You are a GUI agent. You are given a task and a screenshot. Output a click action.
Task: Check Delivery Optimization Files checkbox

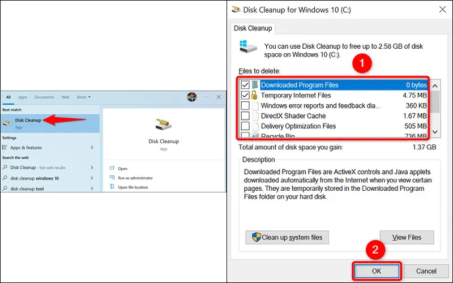point(245,126)
